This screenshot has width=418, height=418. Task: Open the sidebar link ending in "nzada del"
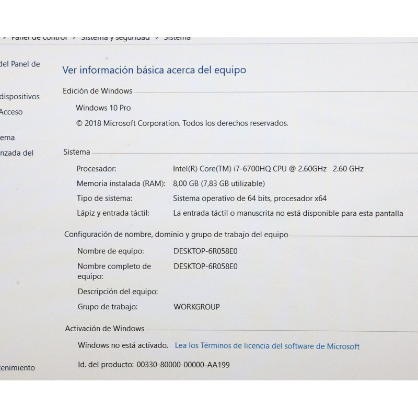click(x=17, y=153)
